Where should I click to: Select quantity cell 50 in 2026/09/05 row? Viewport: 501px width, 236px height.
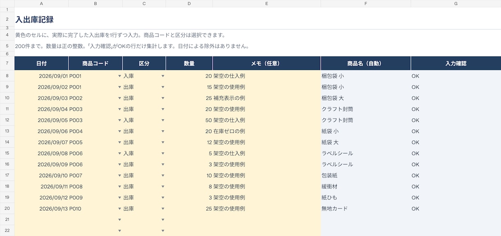(189, 120)
